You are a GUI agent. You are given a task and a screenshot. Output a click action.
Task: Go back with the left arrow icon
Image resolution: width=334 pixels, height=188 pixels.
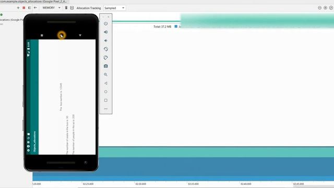click(x=35, y=8)
